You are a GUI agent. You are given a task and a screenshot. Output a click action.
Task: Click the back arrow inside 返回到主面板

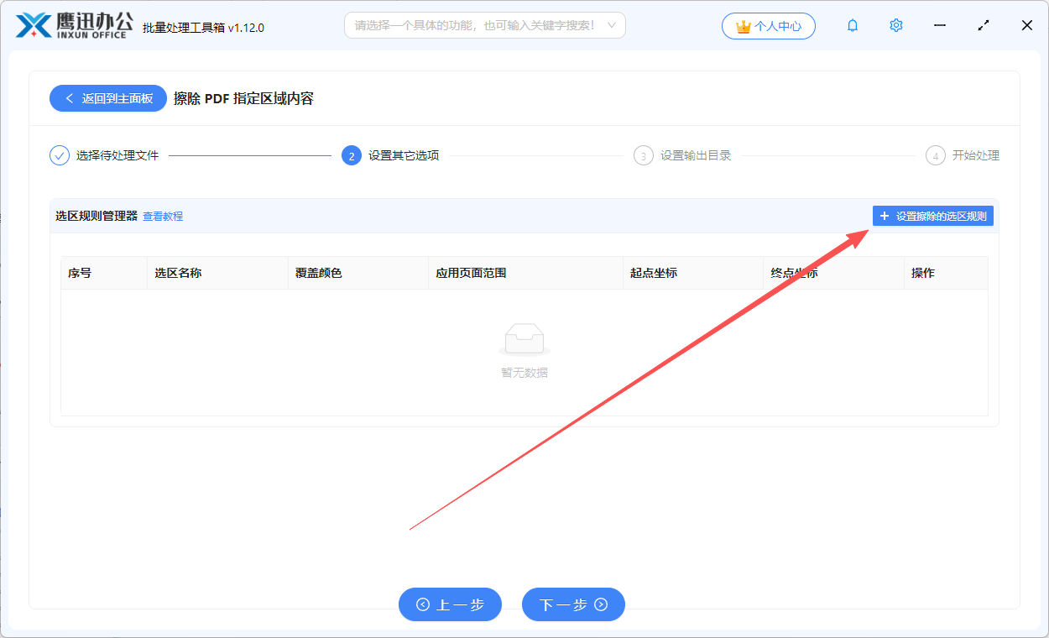click(x=69, y=98)
